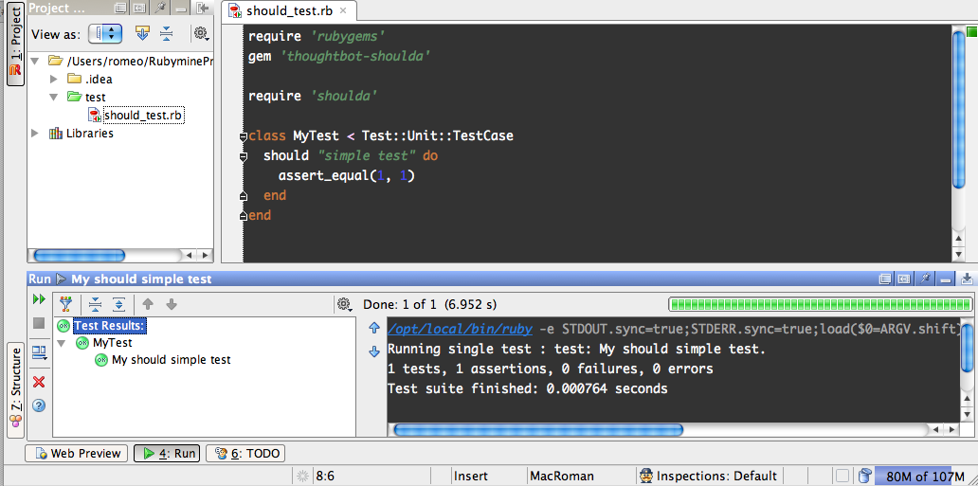Collapse all test results in the tree
The width and height of the screenshot is (978, 486).
pyautogui.click(x=95, y=304)
